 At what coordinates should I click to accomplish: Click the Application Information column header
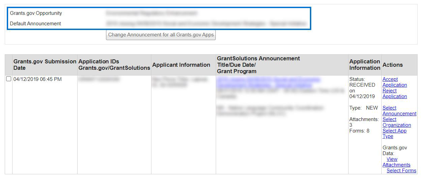[x=364, y=65]
